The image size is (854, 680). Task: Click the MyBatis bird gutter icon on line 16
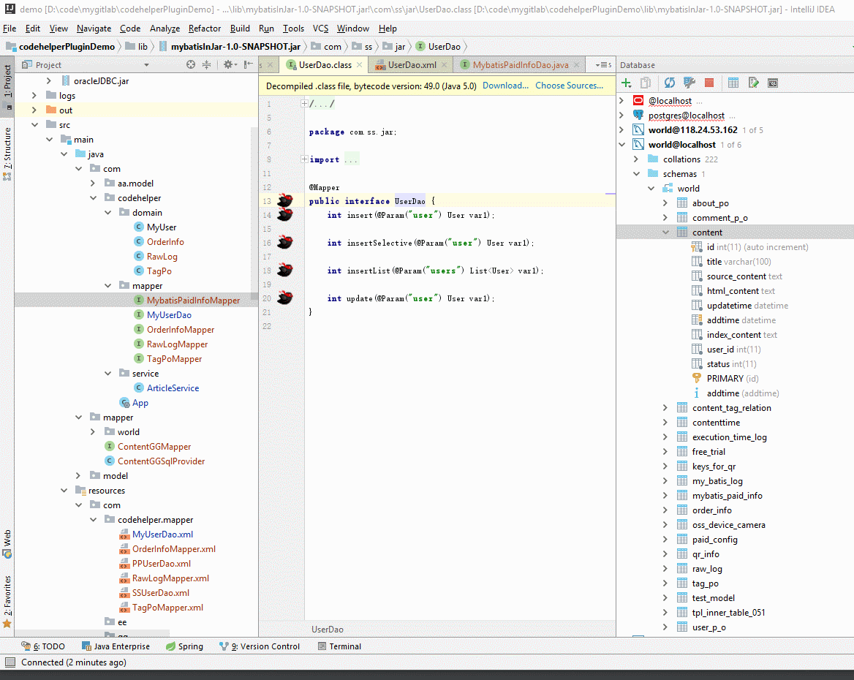285,242
